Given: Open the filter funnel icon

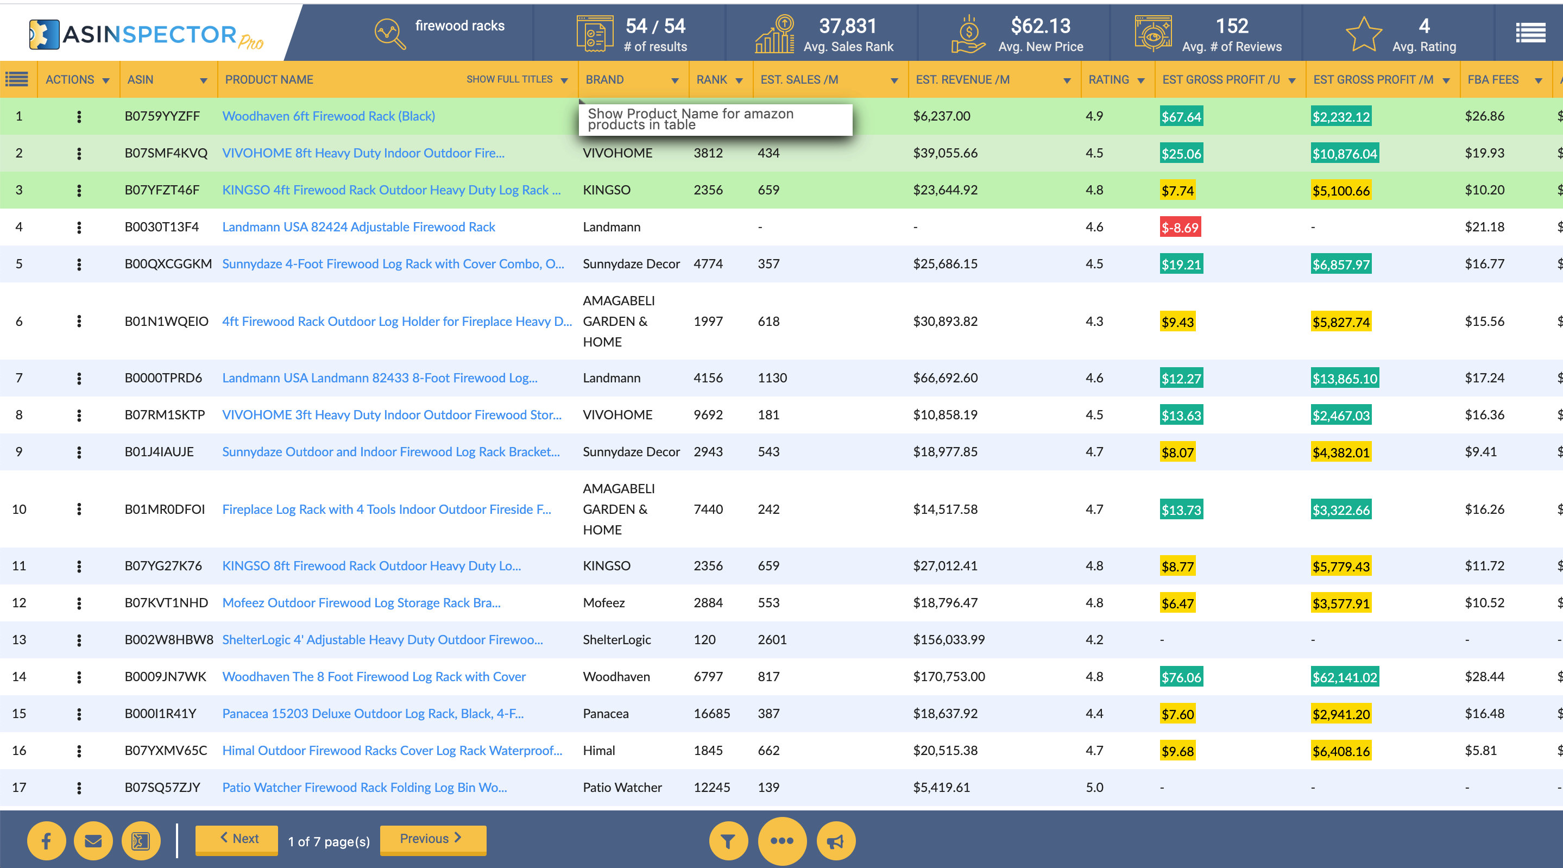Looking at the screenshot, I should 728,841.
